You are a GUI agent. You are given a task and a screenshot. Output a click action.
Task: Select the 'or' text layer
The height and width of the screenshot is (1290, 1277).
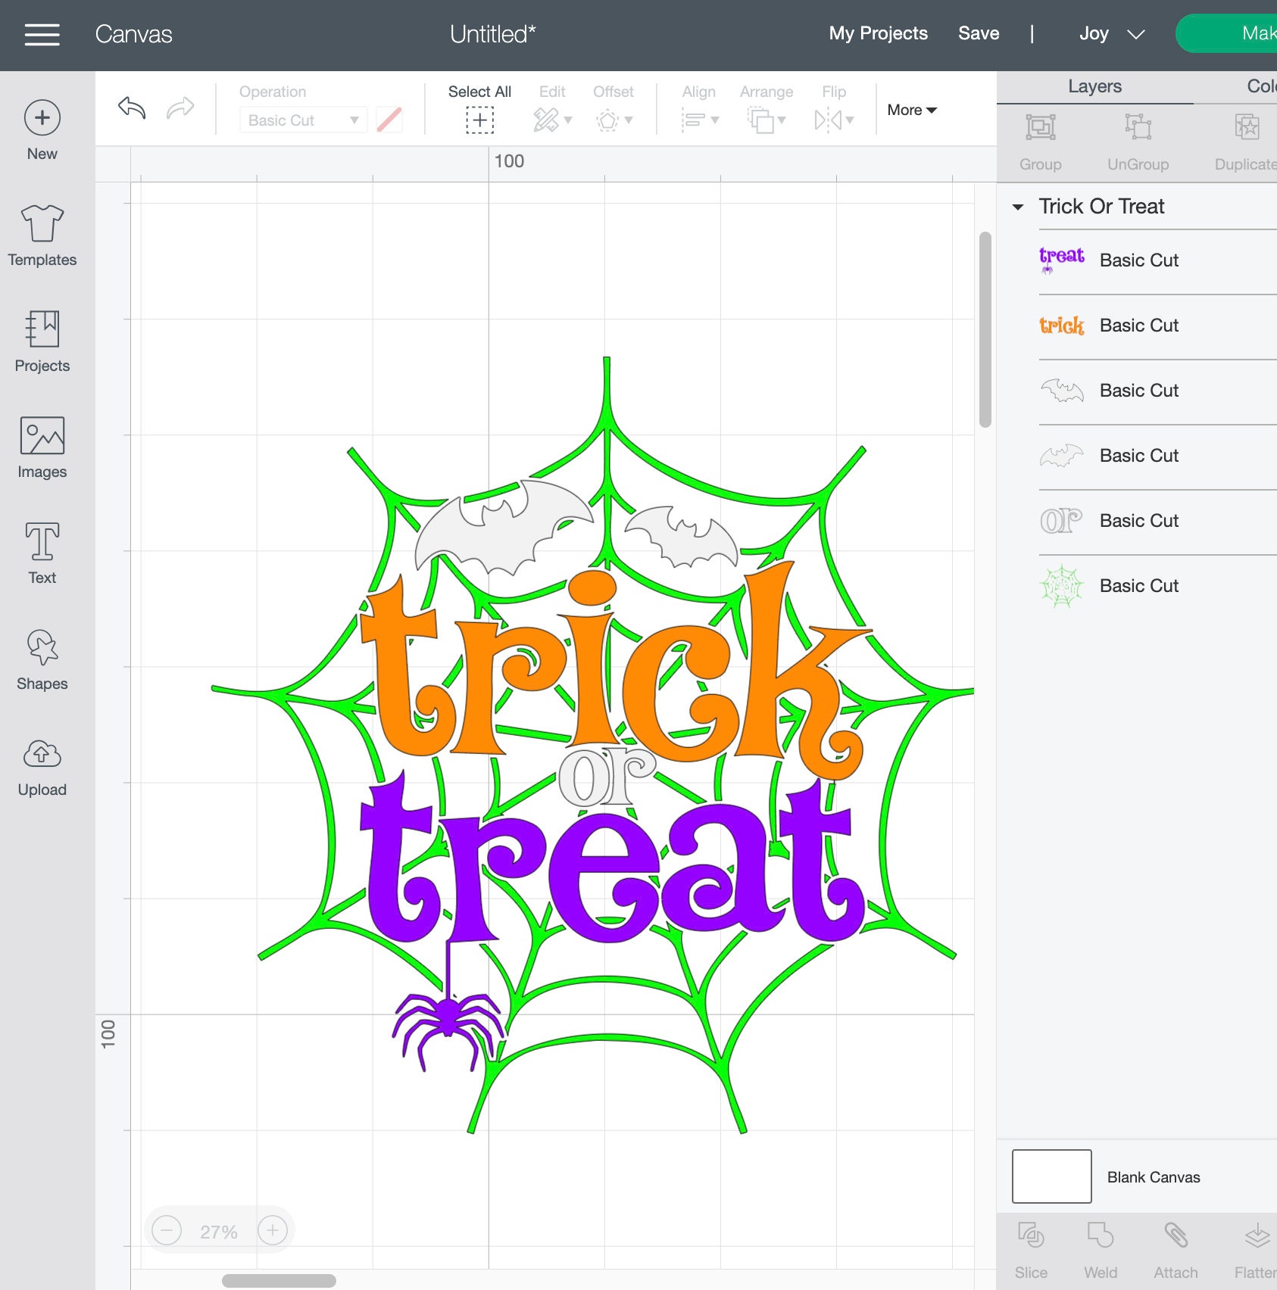1157,521
